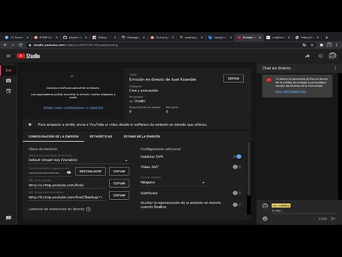Open the browser extensions puzzle icon
This screenshot has height=257, width=342.
pyautogui.click(x=322, y=45)
